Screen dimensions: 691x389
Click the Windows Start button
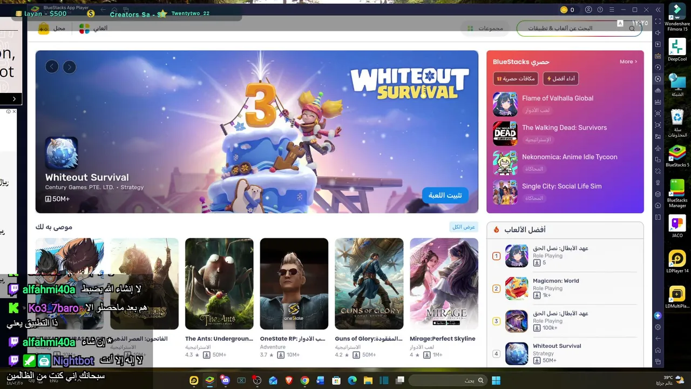[496, 380]
